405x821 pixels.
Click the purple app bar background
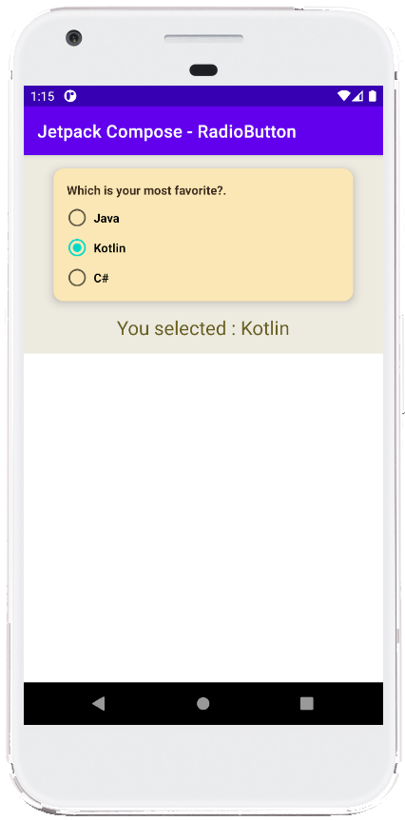(203, 131)
